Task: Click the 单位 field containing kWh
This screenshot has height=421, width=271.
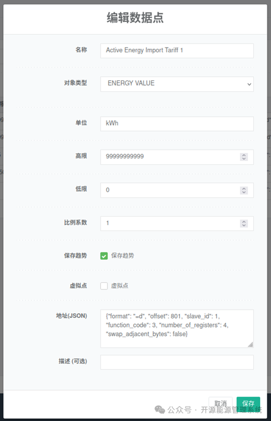Action: [x=177, y=124]
